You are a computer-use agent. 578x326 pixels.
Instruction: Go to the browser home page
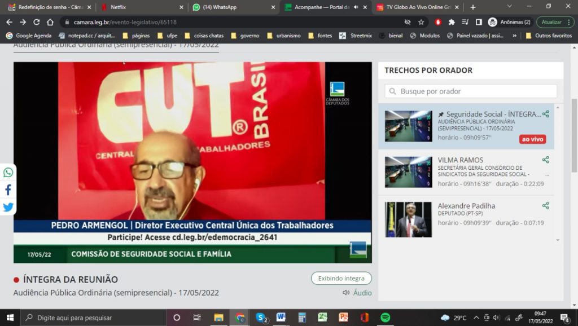pos(50,22)
